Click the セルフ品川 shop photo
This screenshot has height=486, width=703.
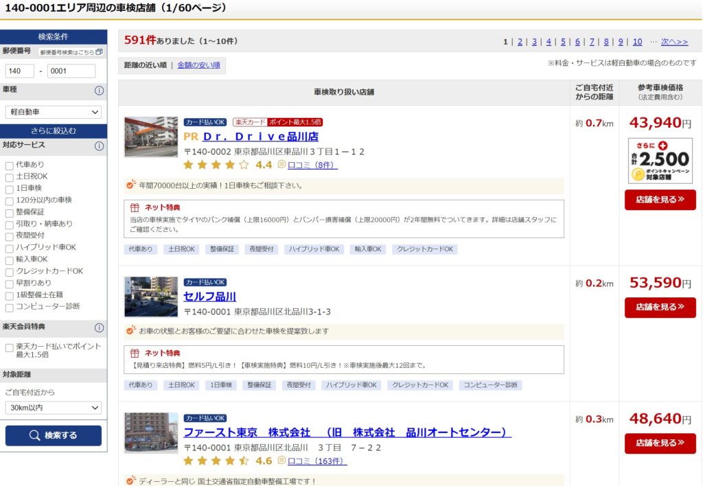click(151, 297)
